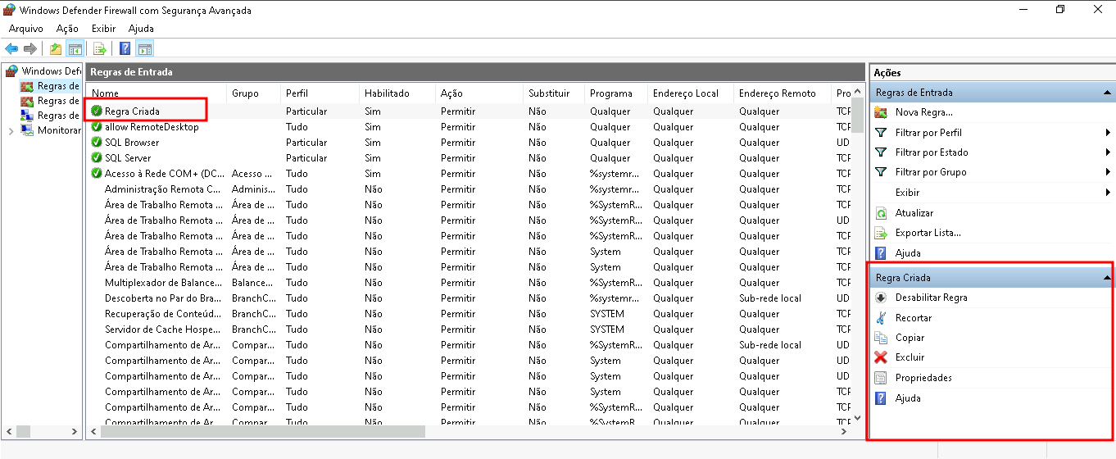
Task: Collapse the Regras de Entrada actions section arrow
Action: pos(1108,93)
